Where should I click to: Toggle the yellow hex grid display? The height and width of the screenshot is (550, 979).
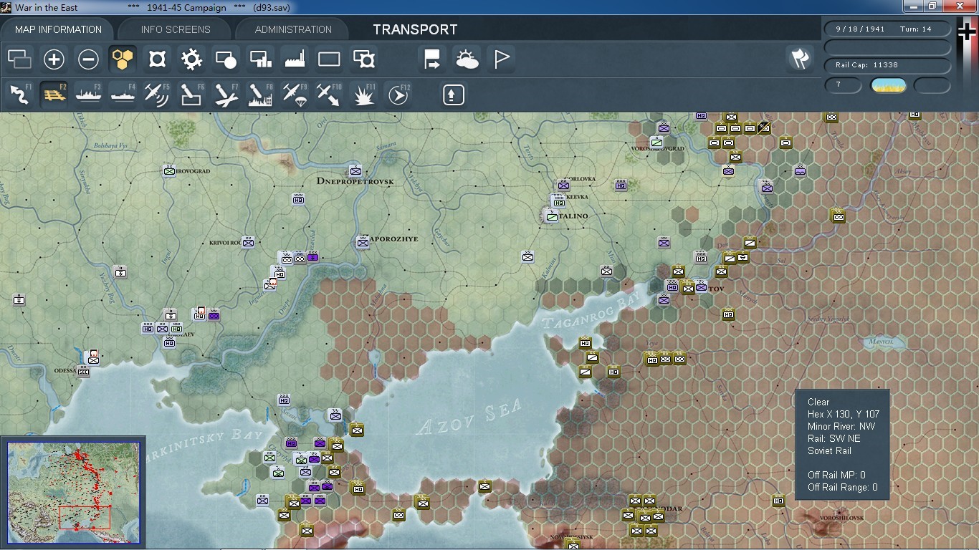click(x=123, y=59)
